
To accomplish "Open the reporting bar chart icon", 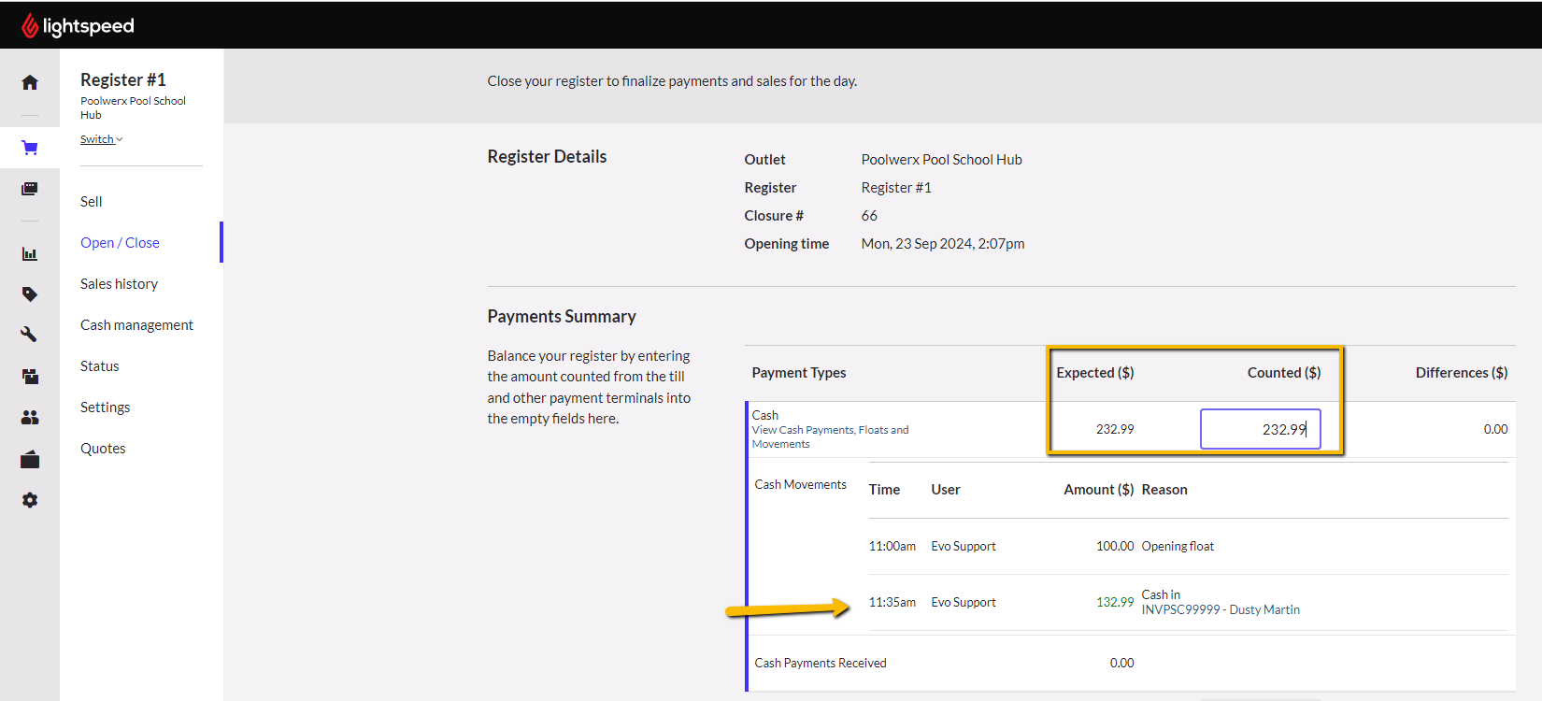I will pyautogui.click(x=30, y=253).
